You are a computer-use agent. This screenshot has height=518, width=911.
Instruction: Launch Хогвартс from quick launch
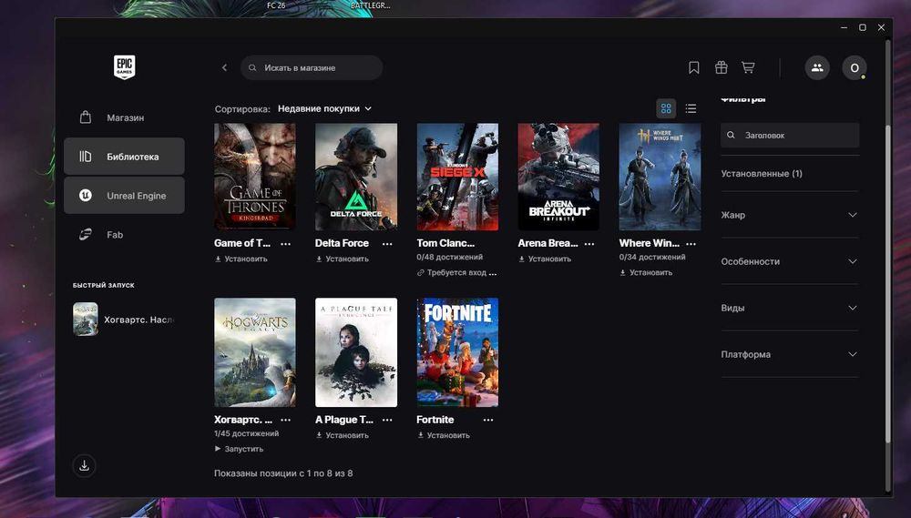coord(124,320)
